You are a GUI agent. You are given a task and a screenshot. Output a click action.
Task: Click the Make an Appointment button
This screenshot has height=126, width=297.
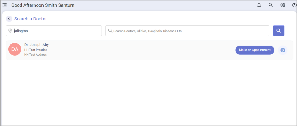click(x=254, y=50)
